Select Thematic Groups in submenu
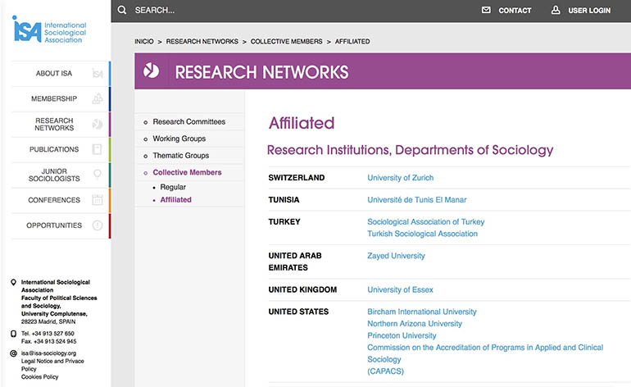This screenshot has width=631, height=387. pos(180,156)
